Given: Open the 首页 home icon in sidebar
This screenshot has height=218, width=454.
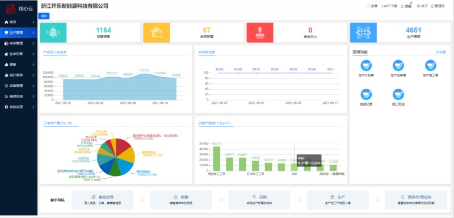Looking at the screenshot, I should [x=6, y=22].
